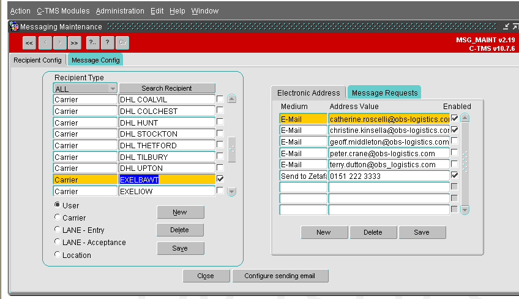Click the execute query button (?)
Screen dimensions: 519x299
click(x=108, y=43)
